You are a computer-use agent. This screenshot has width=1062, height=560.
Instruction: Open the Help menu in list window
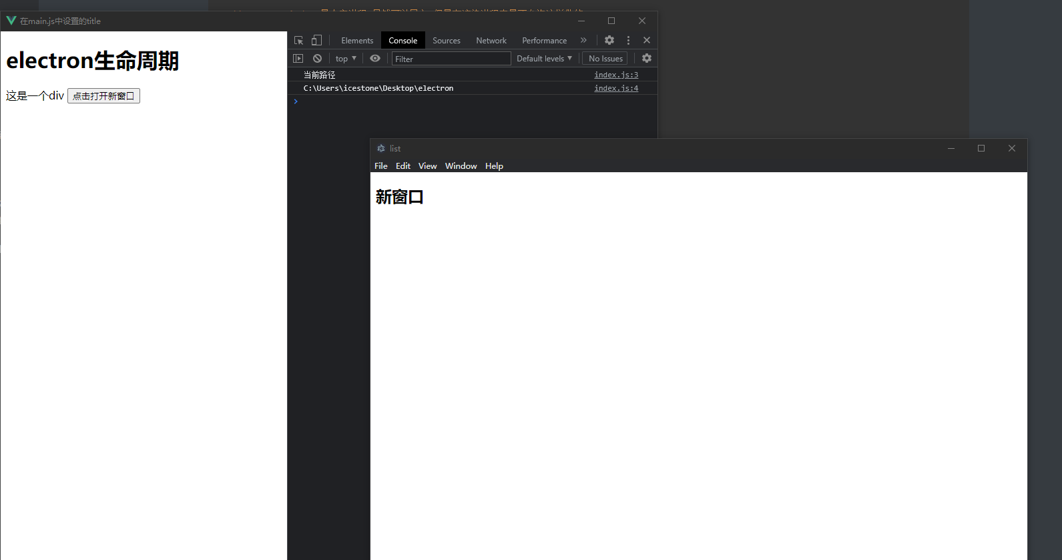(494, 166)
